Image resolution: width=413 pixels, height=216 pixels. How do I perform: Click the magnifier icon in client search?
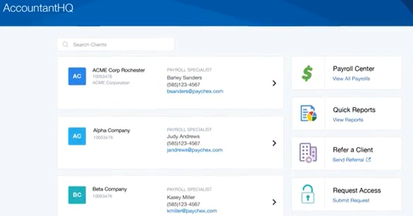pos(65,44)
